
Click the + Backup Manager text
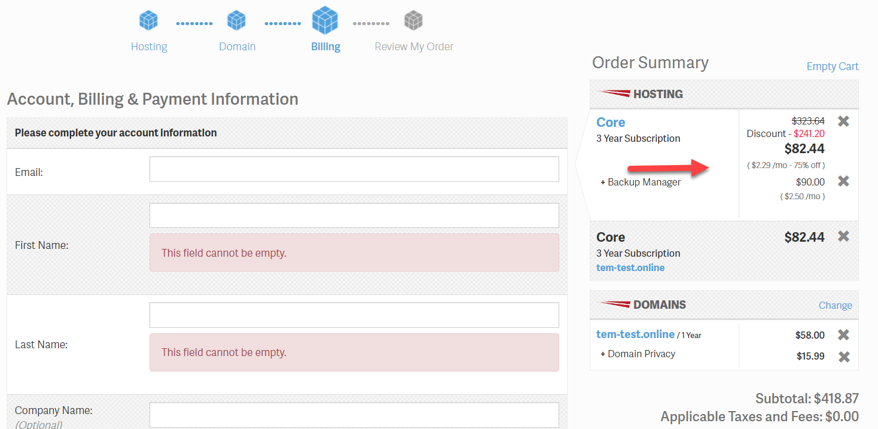click(641, 182)
